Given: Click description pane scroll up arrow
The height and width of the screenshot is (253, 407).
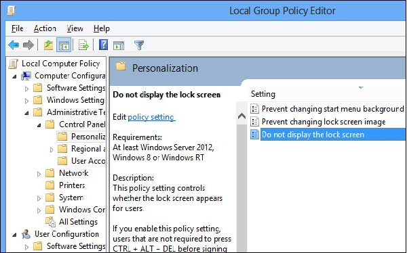Looking at the screenshot, I should 241,116.
